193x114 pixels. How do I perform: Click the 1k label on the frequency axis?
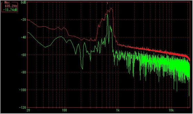(x=118, y=110)
